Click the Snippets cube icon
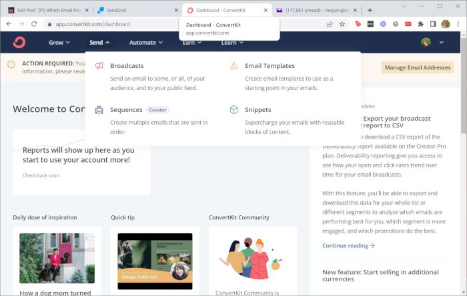467x296 pixels. (234, 110)
